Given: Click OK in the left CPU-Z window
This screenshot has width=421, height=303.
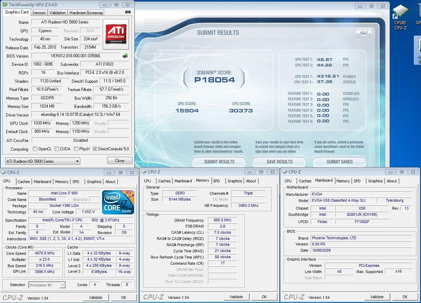Looking at the screenshot, I should (123, 297).
